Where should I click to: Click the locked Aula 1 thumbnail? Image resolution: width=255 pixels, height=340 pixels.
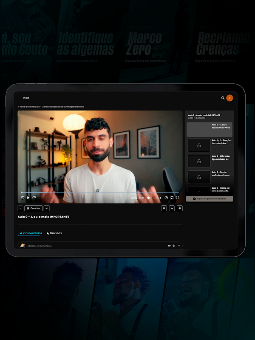click(199, 145)
